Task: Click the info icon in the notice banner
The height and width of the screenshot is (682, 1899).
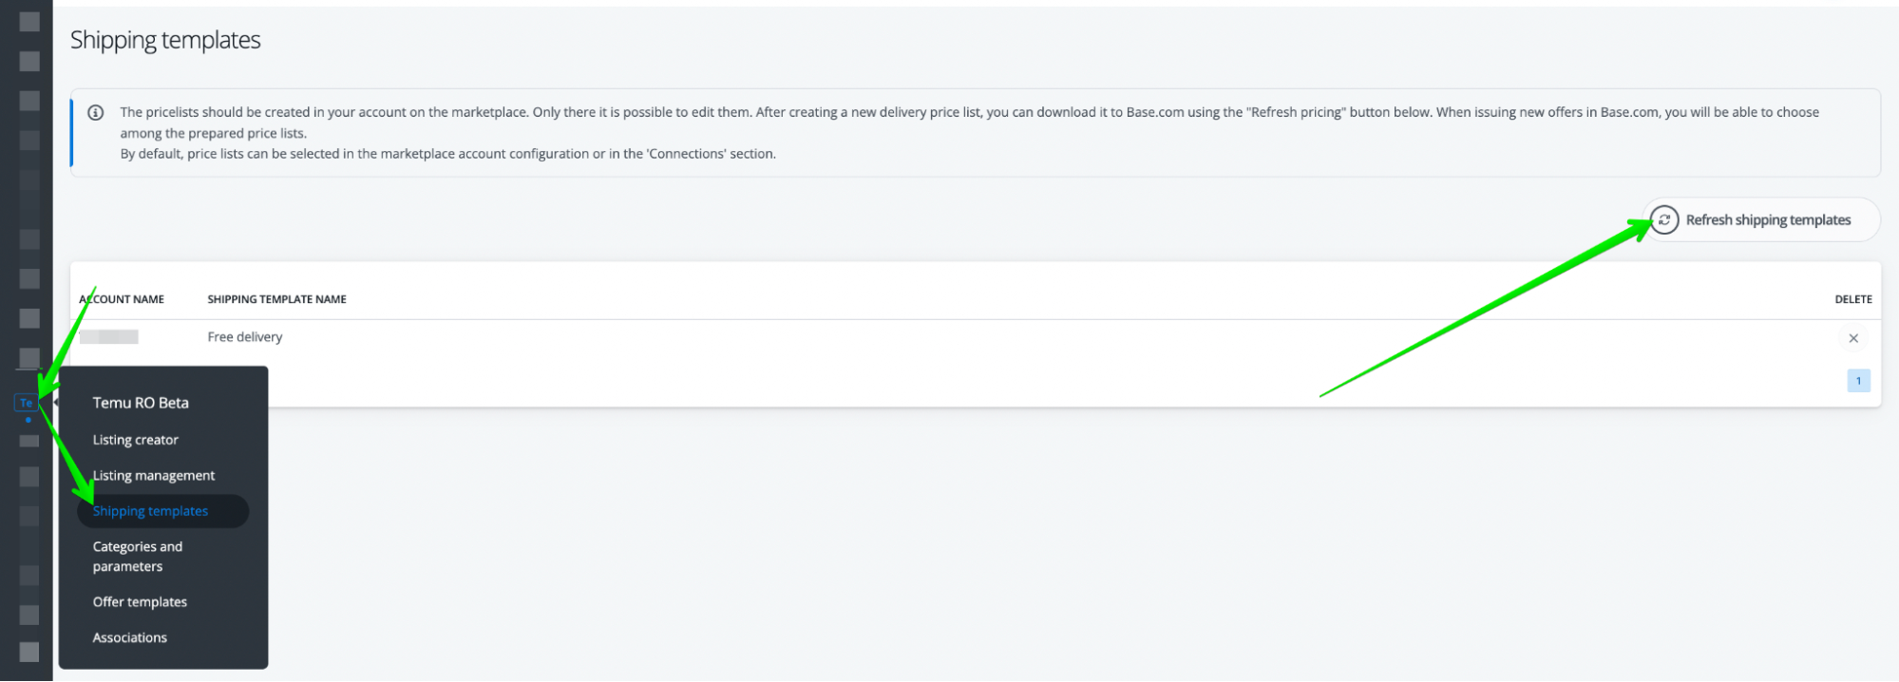Action: point(96,113)
